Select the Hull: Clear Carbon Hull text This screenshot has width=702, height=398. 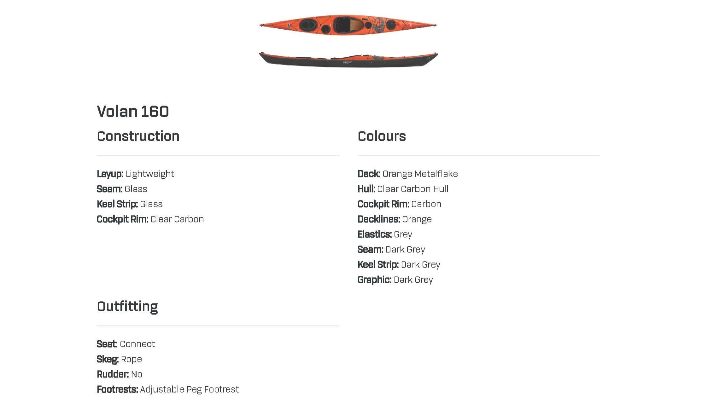403,189
